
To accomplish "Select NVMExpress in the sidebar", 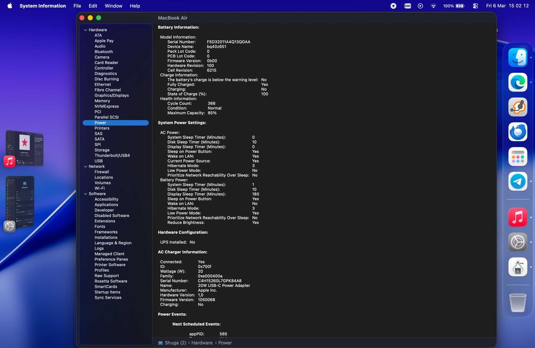I will coord(106,107).
